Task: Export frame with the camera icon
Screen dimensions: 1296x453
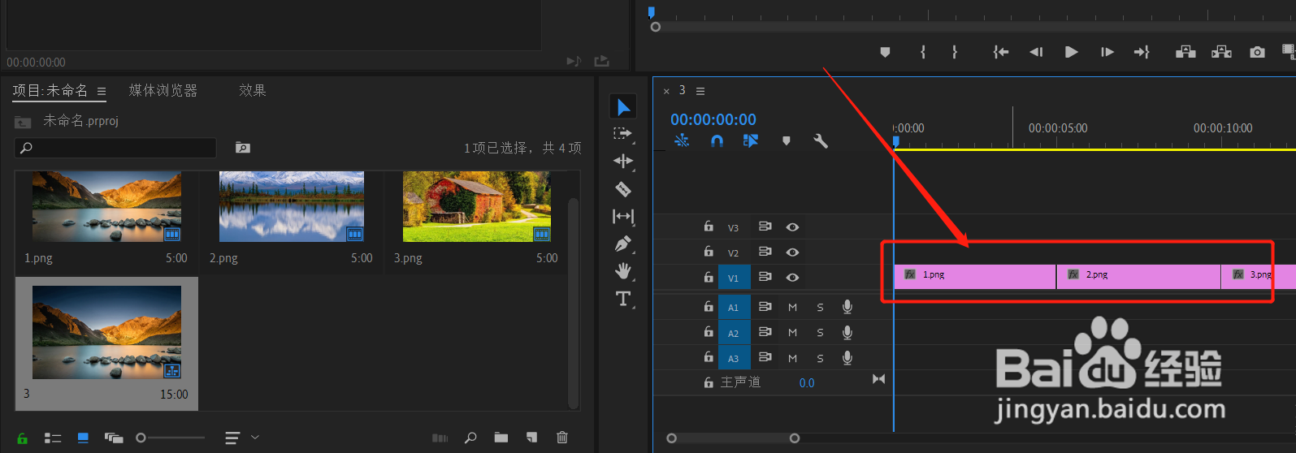Action: pyautogui.click(x=1257, y=52)
